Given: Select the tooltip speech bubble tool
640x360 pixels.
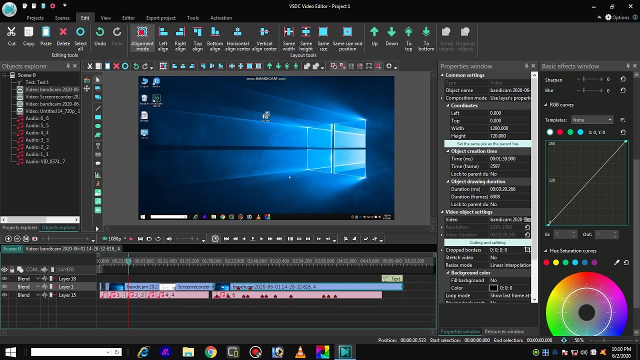Looking at the screenshot, I should click(98, 163).
